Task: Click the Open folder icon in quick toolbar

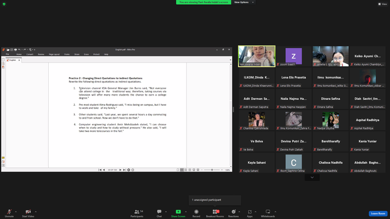Action: click(x=8, y=50)
